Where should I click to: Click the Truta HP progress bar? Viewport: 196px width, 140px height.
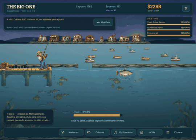coord(98,115)
